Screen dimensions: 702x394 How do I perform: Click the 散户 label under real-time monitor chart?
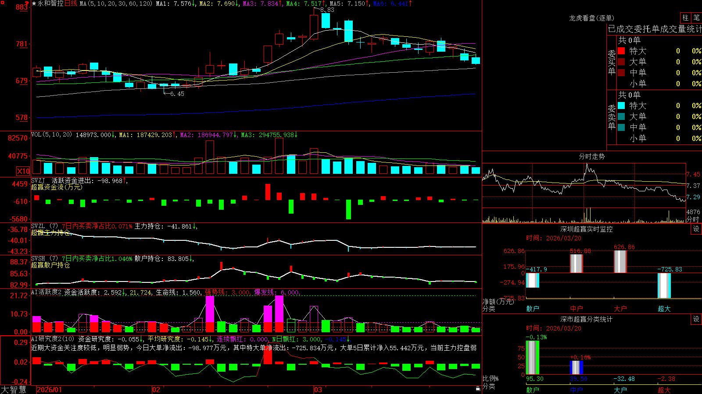(x=533, y=309)
